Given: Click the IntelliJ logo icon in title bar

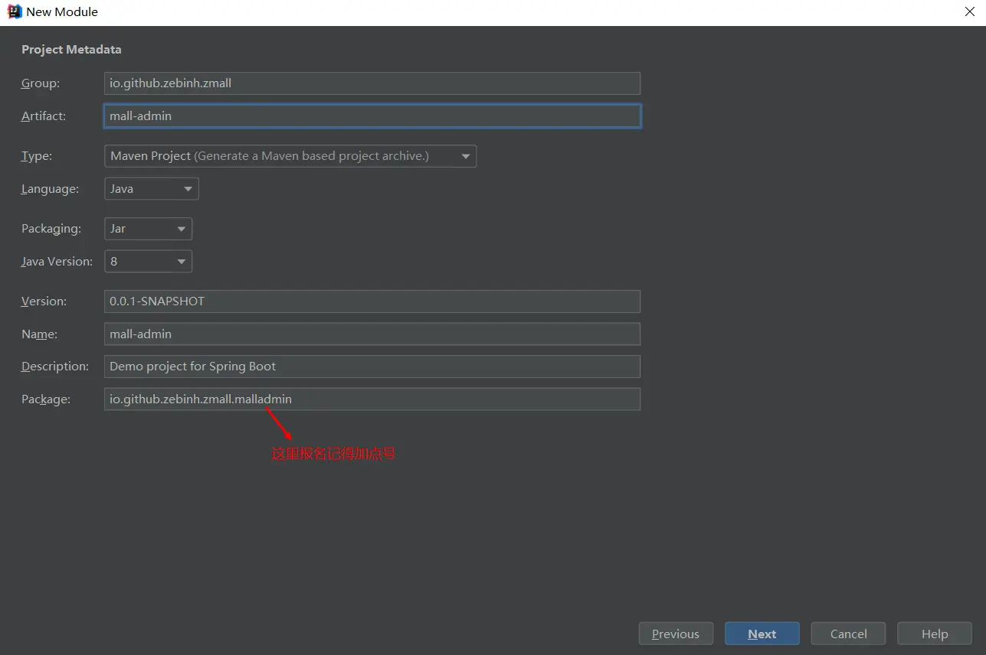Looking at the screenshot, I should tap(14, 12).
